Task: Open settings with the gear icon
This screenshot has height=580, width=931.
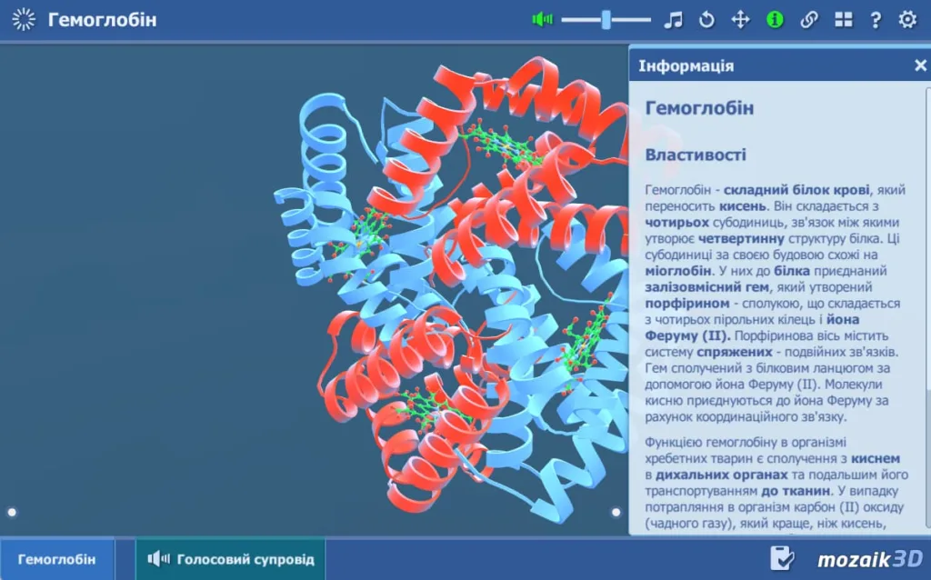Action: point(907,19)
